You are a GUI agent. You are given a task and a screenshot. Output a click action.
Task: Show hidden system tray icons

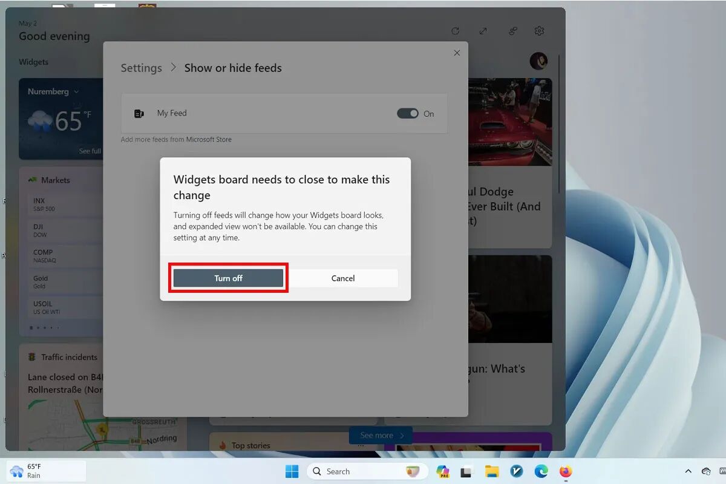[x=688, y=471]
